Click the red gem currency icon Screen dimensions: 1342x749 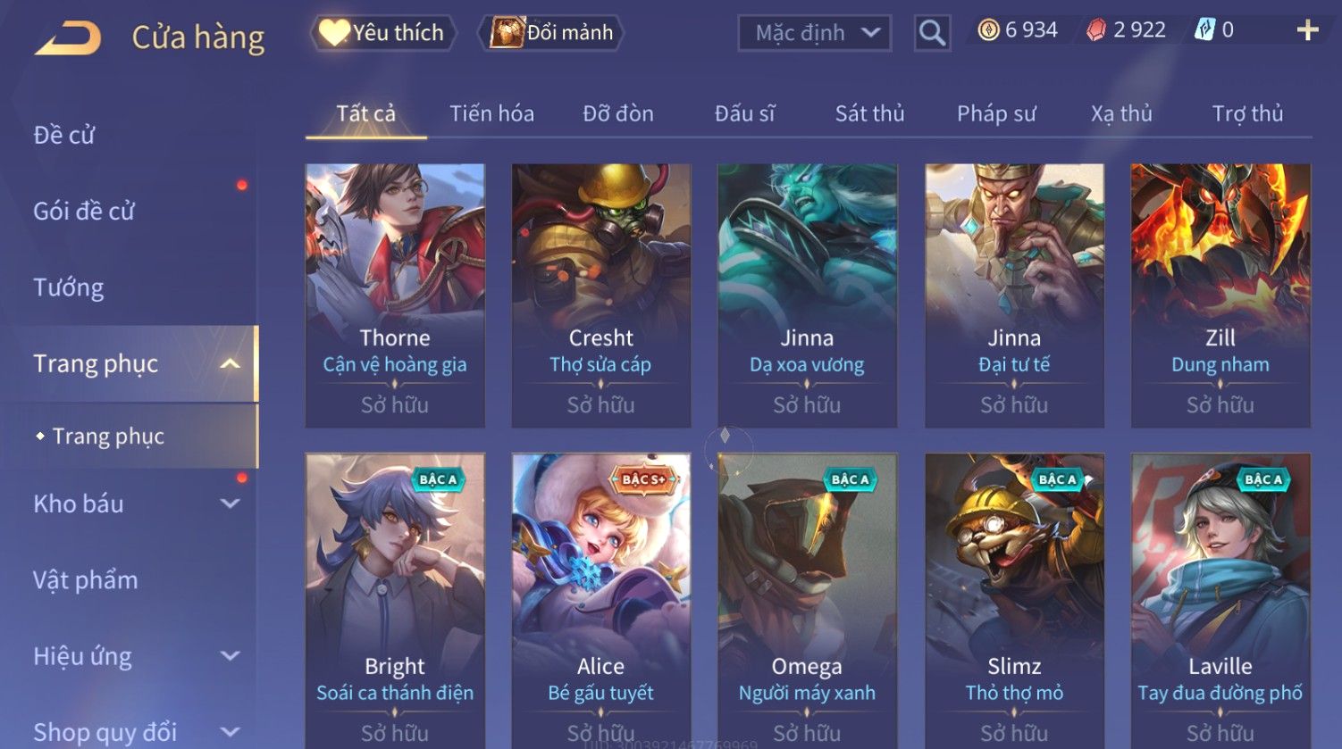(x=1096, y=30)
